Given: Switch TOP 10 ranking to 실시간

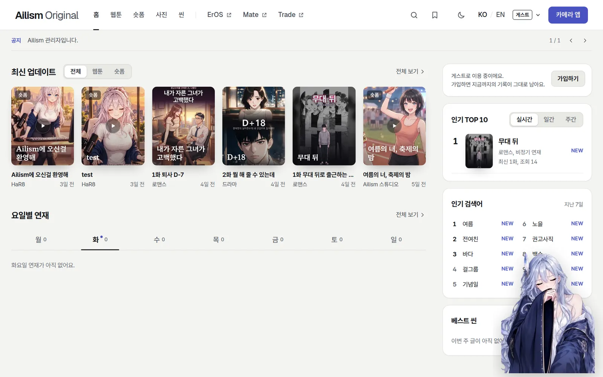Looking at the screenshot, I should pyautogui.click(x=524, y=120).
